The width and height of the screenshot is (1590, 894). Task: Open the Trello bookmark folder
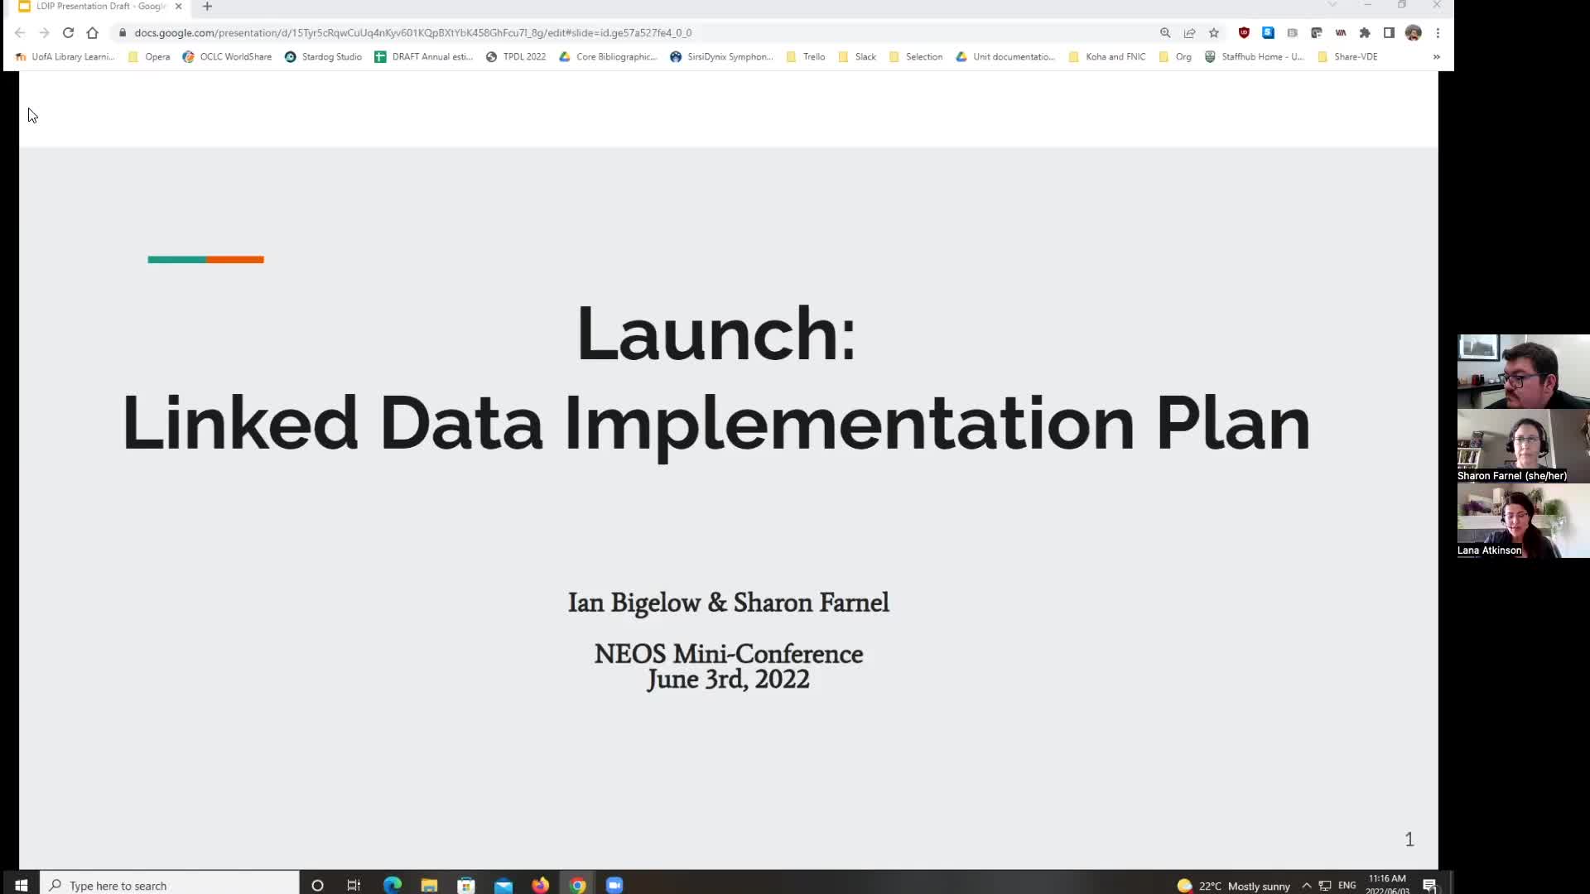pyautogui.click(x=806, y=57)
